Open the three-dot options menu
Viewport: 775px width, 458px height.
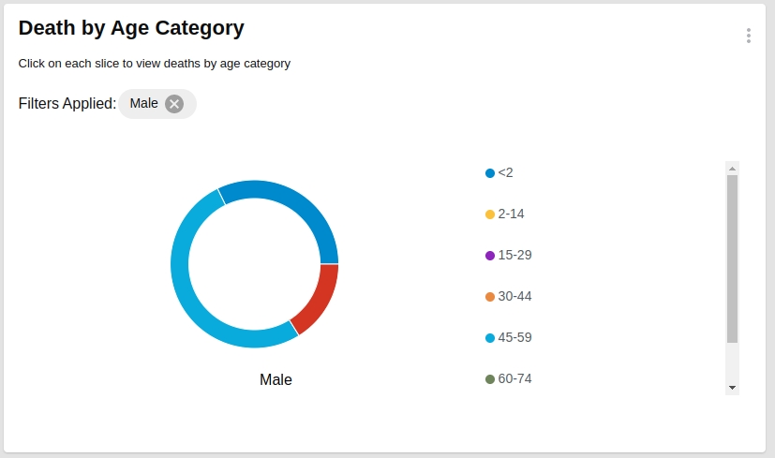pos(748,36)
